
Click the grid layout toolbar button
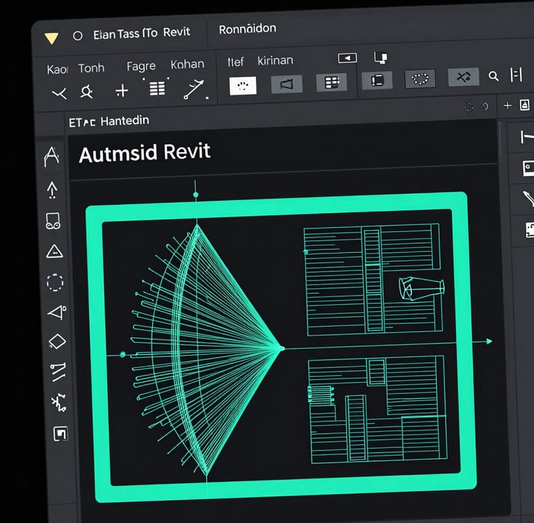pos(332,83)
